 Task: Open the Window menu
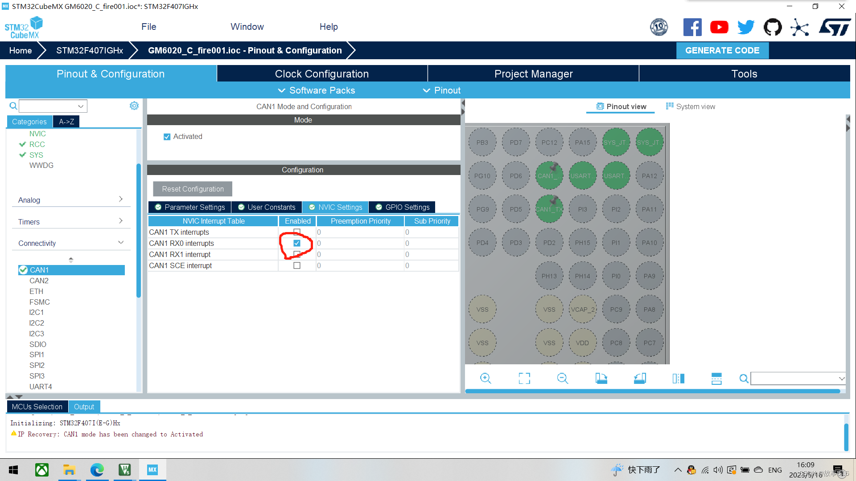tap(247, 27)
